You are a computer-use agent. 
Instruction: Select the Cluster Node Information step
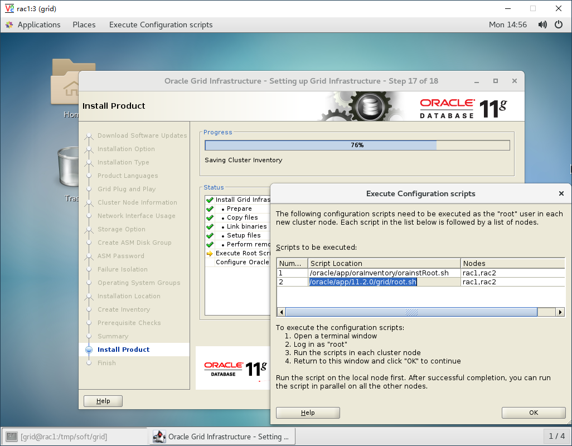(x=137, y=202)
